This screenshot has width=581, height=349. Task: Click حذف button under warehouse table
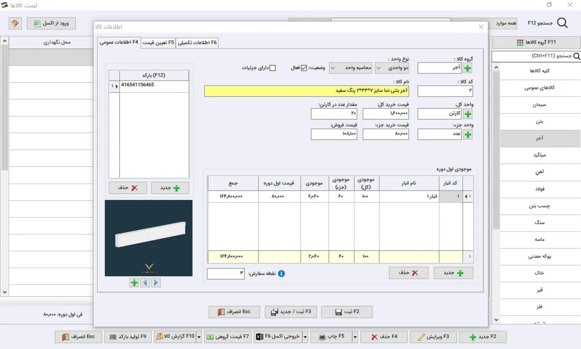pyautogui.click(x=409, y=273)
